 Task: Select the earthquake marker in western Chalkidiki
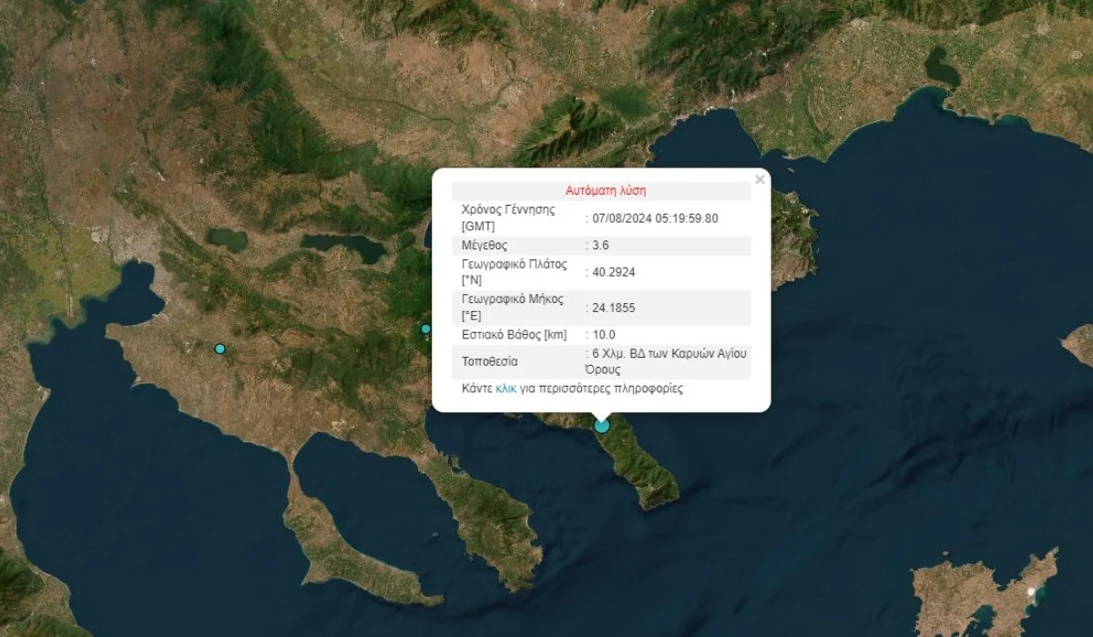220,349
